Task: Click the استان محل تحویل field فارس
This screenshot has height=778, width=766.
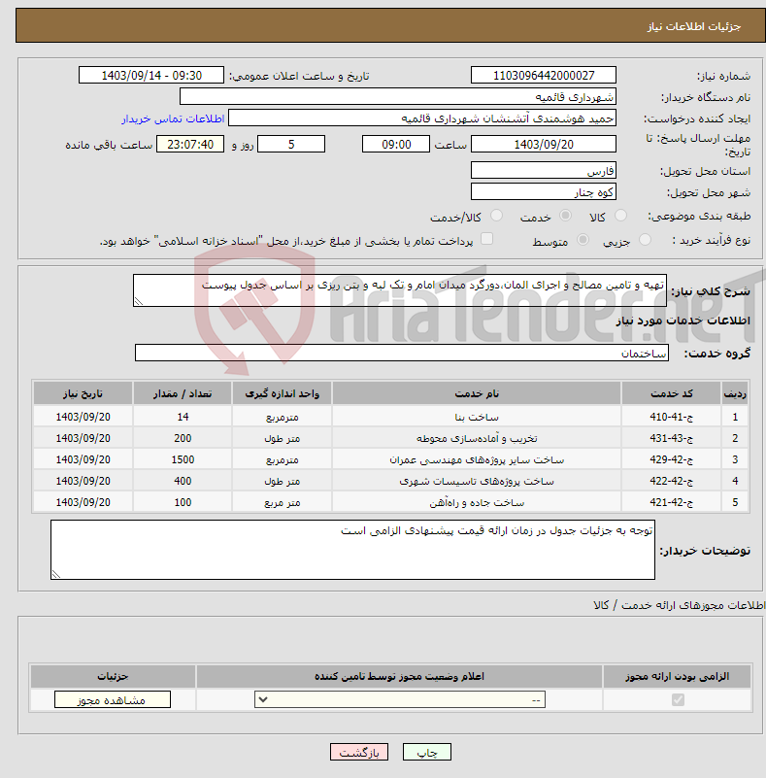Action: (544, 170)
